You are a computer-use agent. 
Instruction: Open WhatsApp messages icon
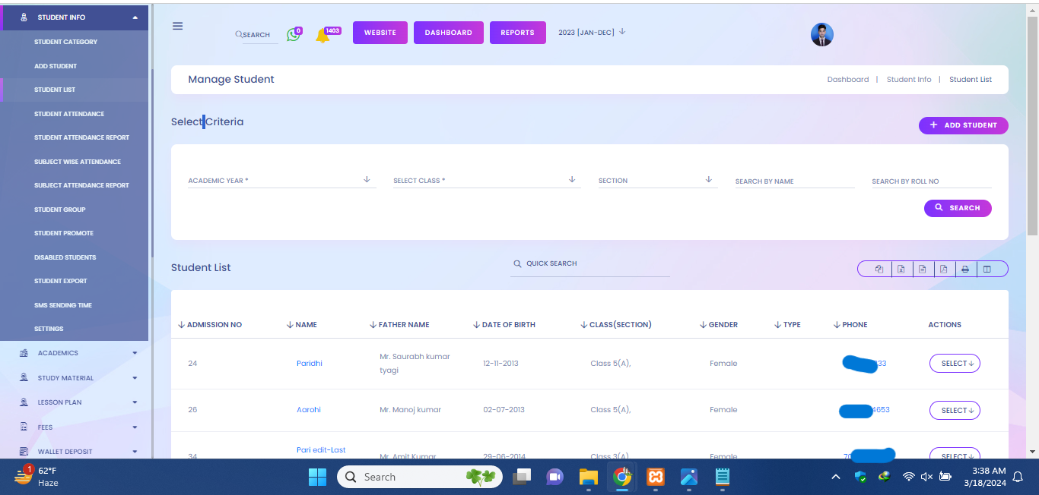(293, 35)
